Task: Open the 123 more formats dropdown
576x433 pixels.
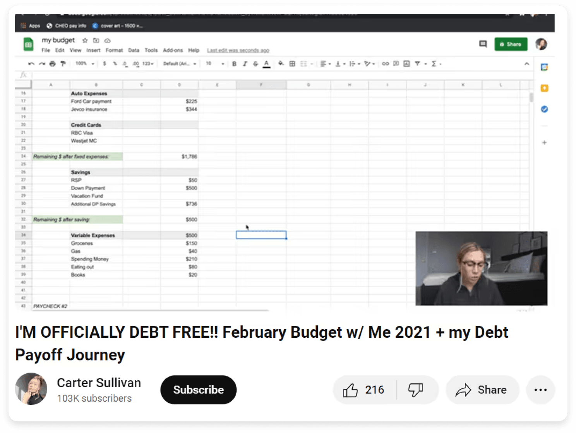Action: (x=148, y=64)
